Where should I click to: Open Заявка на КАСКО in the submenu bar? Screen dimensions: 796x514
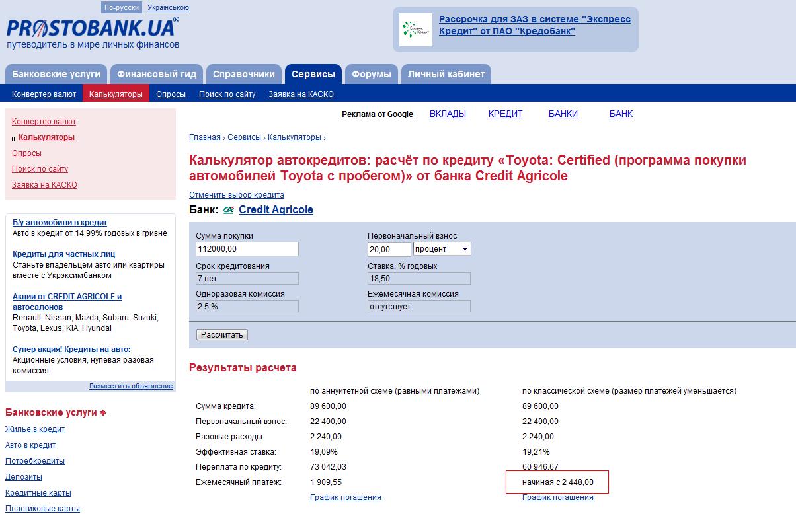[x=301, y=94]
